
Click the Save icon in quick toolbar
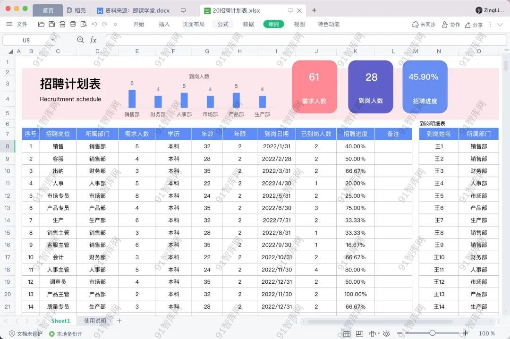coord(52,24)
